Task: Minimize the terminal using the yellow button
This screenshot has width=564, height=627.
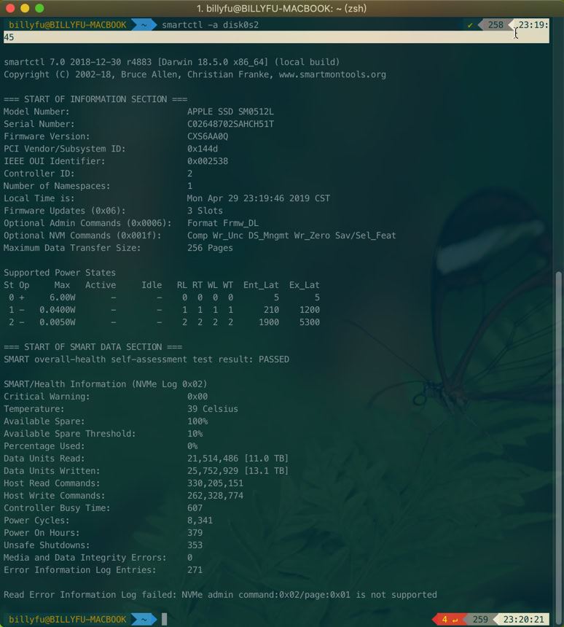Action: point(24,9)
